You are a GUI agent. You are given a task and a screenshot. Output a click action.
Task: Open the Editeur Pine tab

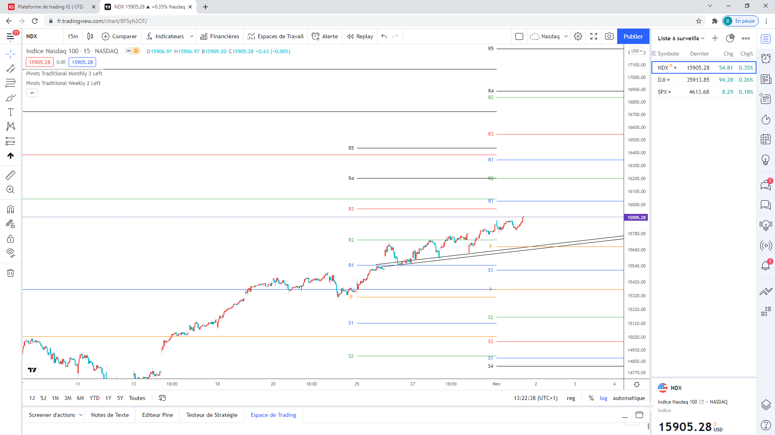click(157, 415)
